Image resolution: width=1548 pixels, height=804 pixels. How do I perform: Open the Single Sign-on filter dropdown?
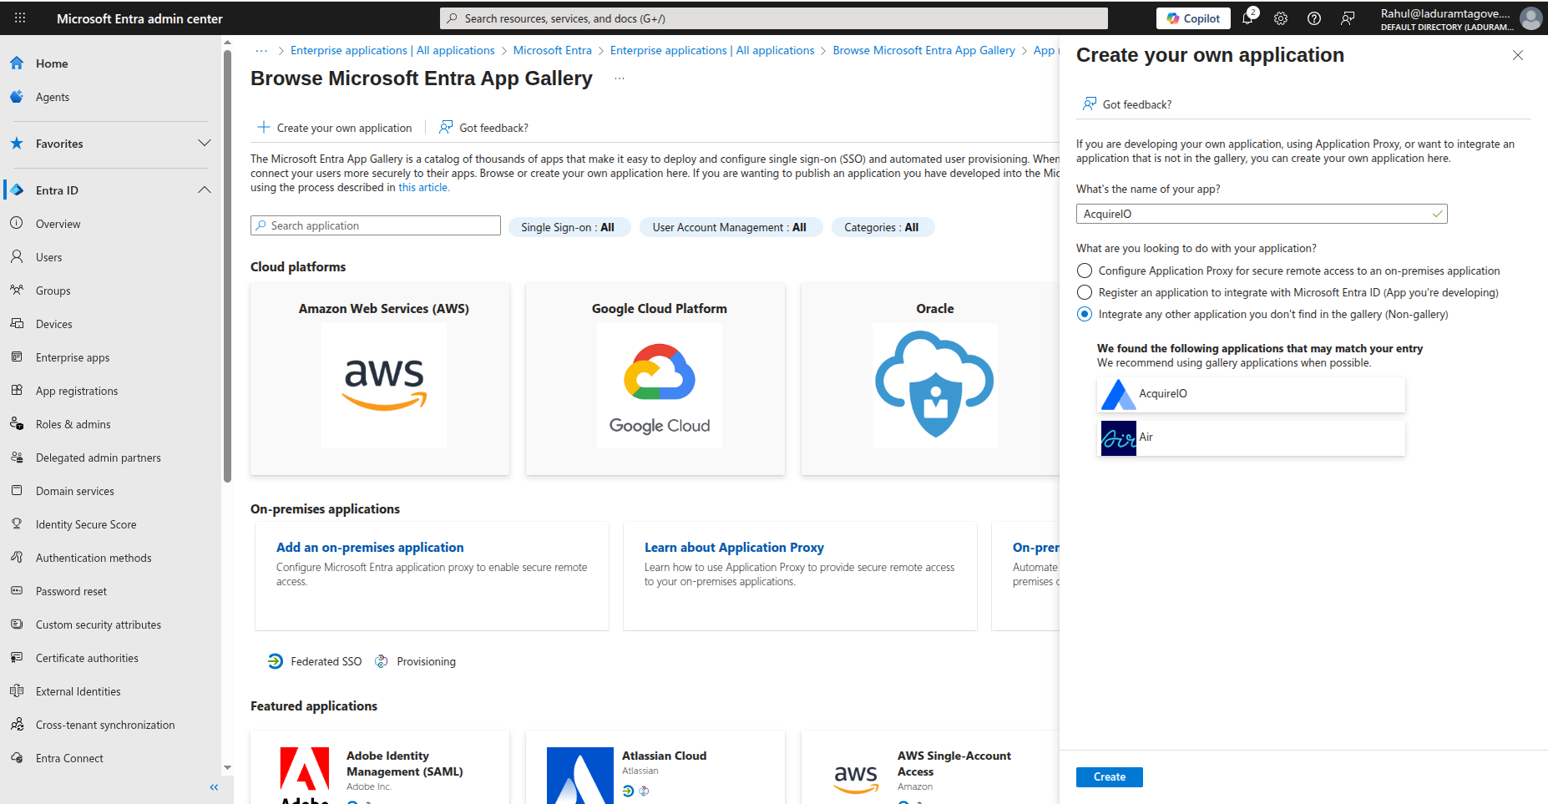coord(568,227)
